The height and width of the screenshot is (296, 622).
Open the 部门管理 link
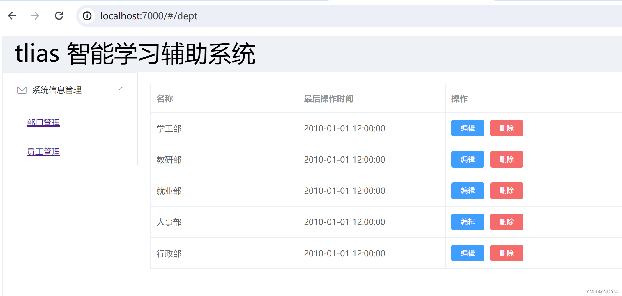[43, 123]
